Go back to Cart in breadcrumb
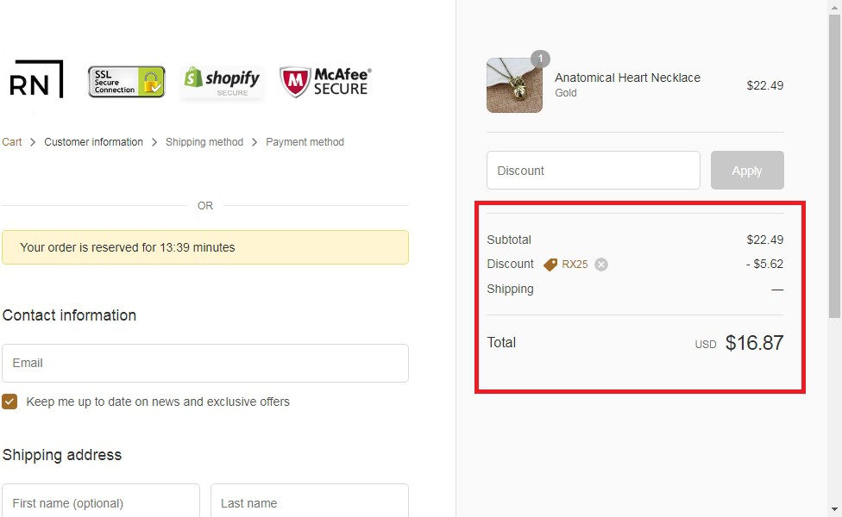This screenshot has width=842, height=517. click(12, 142)
